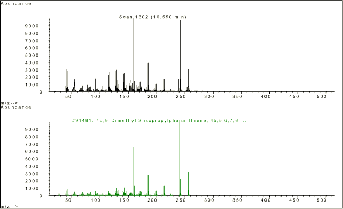The width and height of the screenshot is (343, 209).
Task: Select the black scan peak near m/z 57
Action: tap(74, 85)
